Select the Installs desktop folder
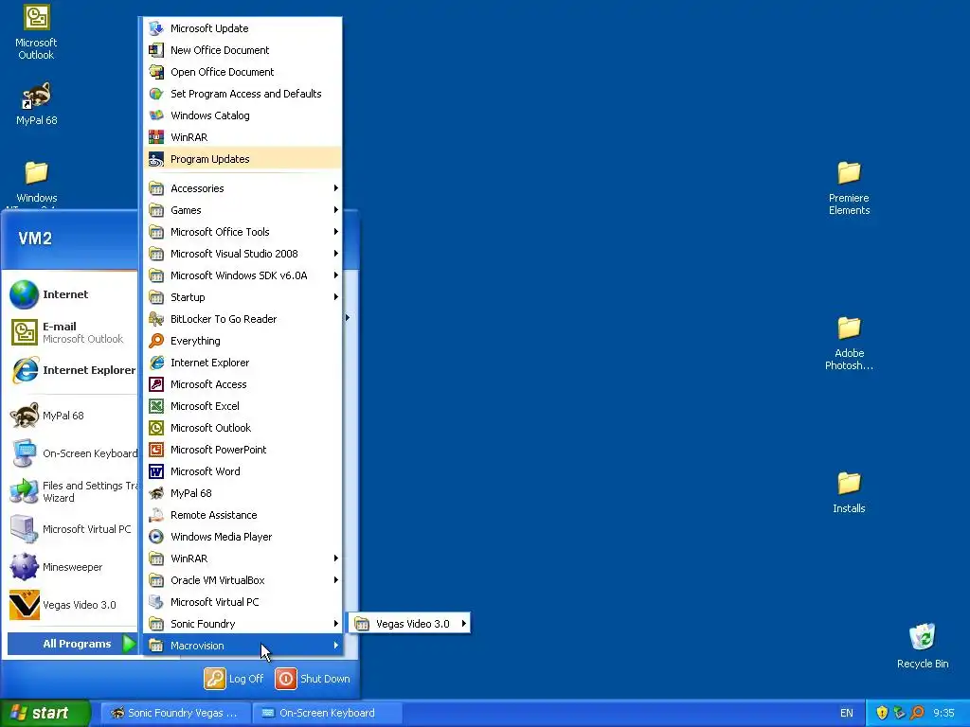Viewport: 970px width, 727px height. coord(849,492)
